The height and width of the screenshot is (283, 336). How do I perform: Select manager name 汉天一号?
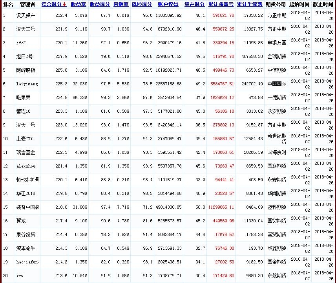26,125
